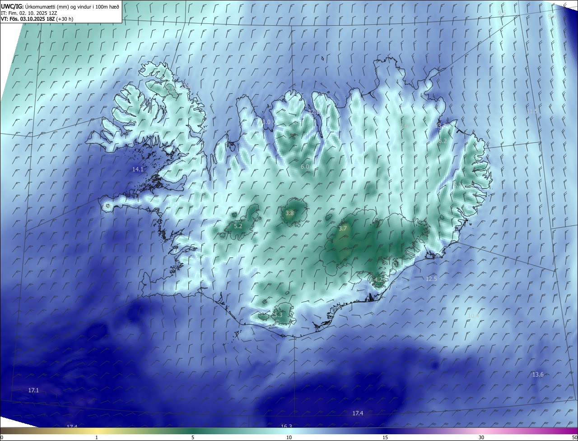Image resolution: width=578 pixels, height=441 pixels.
Task: Click the '30' tick on the color scale
Action: click(x=481, y=438)
